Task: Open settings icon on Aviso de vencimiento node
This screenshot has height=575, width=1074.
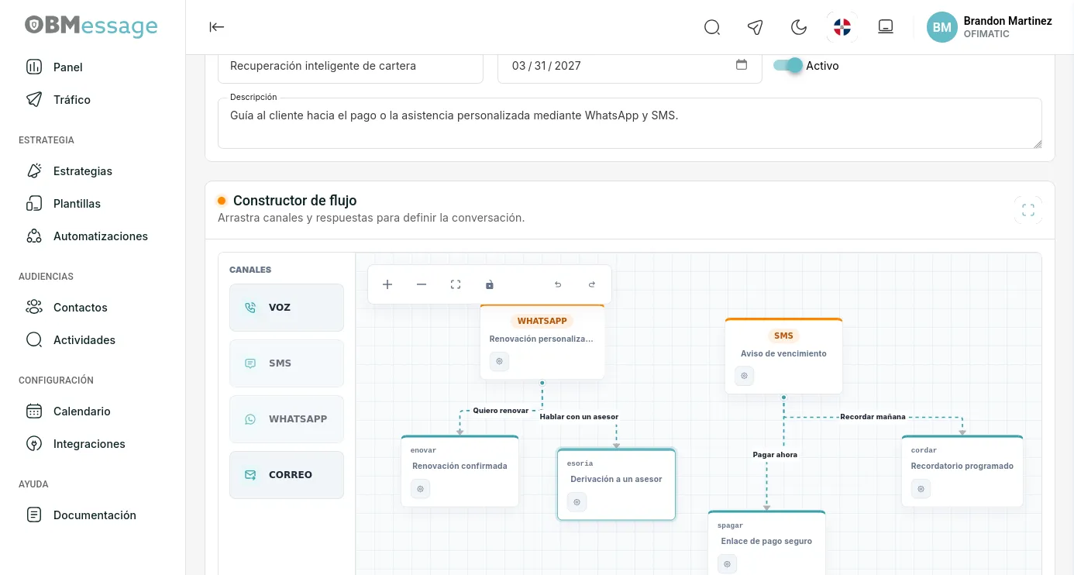Action: click(x=745, y=376)
